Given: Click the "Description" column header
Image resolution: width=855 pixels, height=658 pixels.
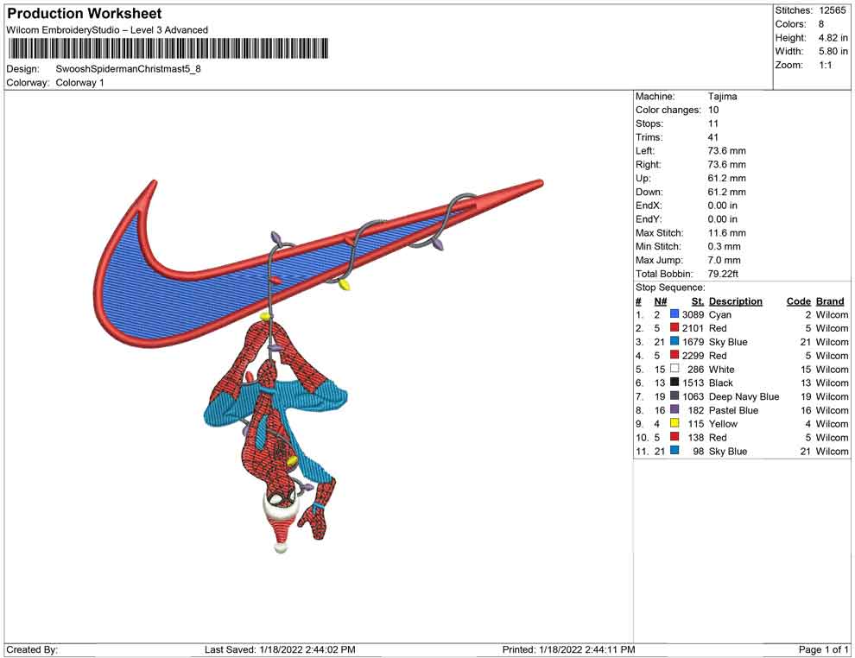Looking at the screenshot, I should click(x=736, y=301).
